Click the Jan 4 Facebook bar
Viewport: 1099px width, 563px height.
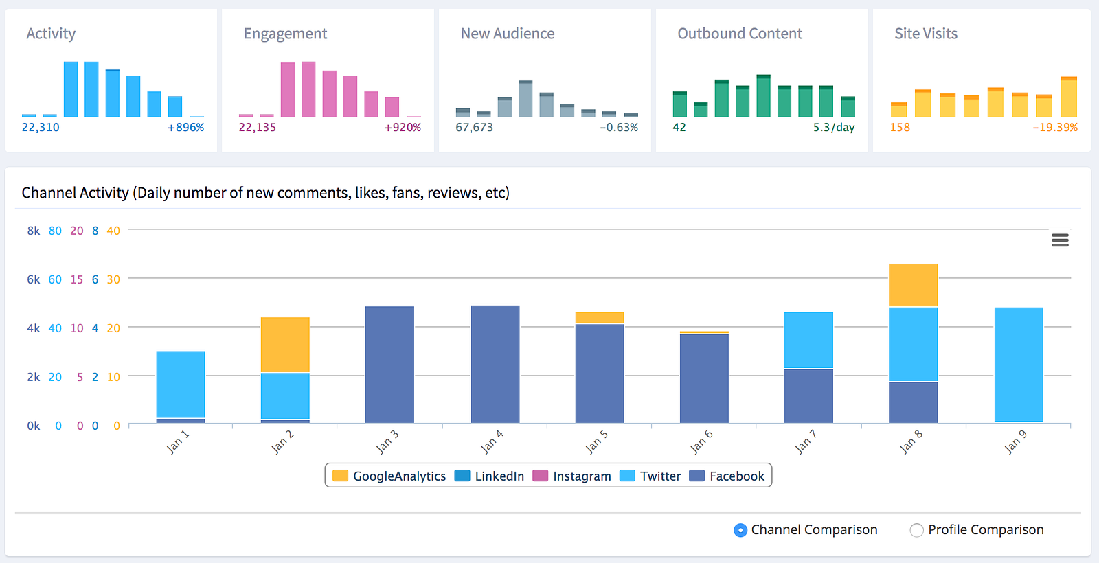[495, 364]
